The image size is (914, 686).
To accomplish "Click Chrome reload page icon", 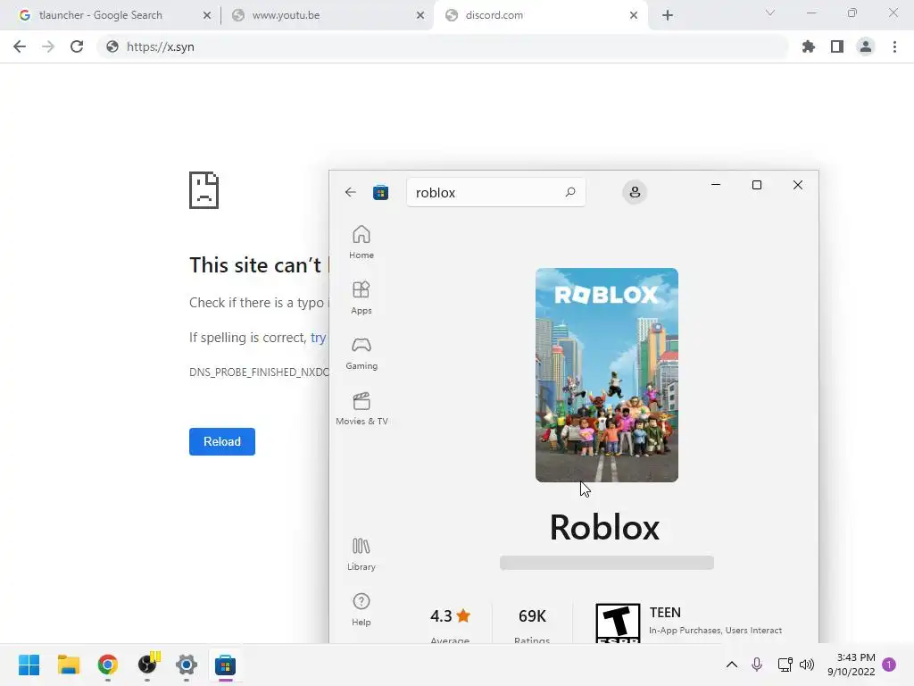I will [77, 46].
